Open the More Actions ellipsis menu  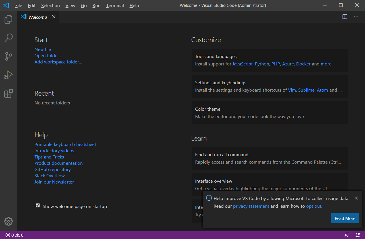click(x=356, y=17)
